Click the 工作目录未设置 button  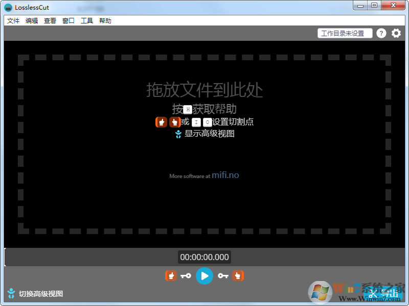click(x=346, y=33)
